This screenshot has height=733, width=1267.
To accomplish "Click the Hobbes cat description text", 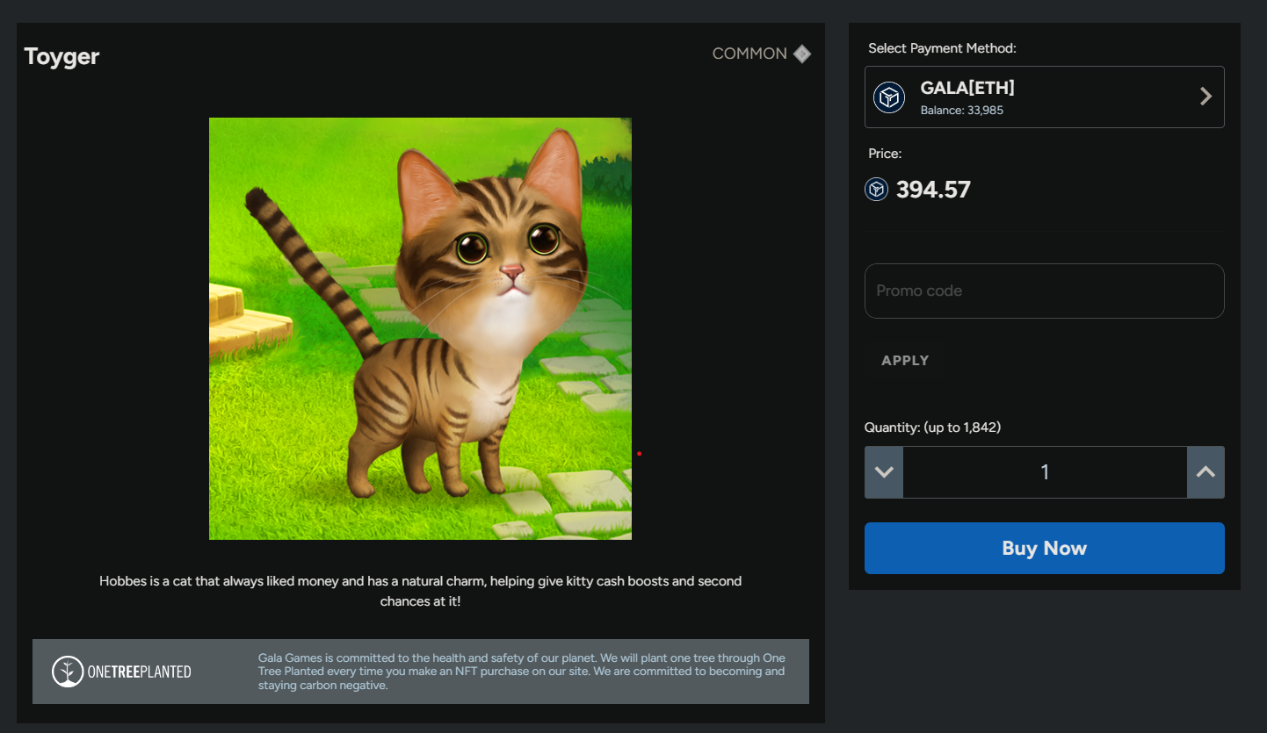I will (x=420, y=592).
